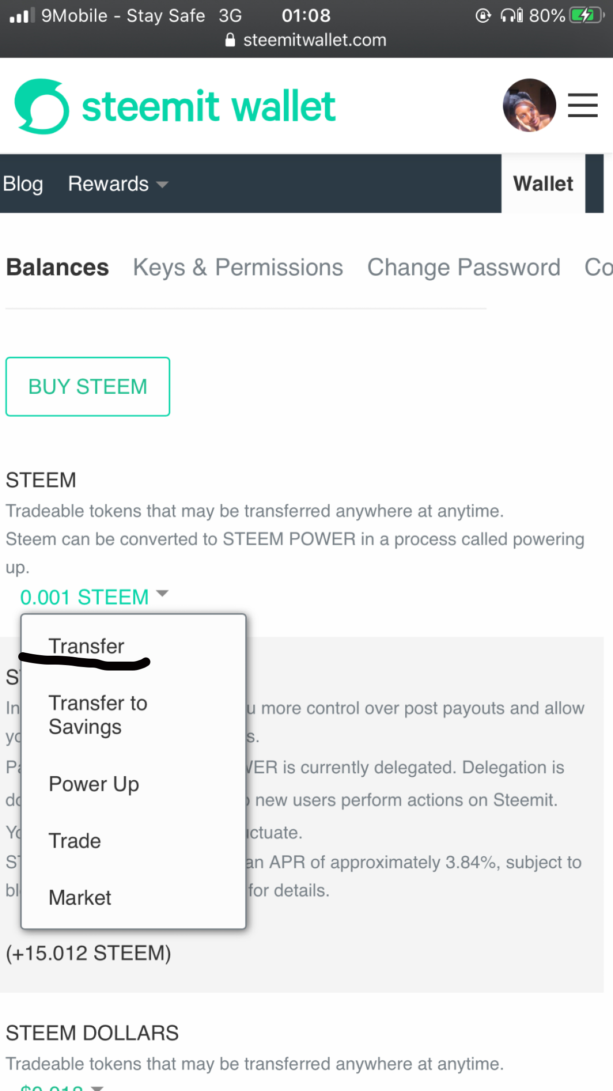The image size is (613, 1091).
Task: Select the Trade menu entry
Action: [x=75, y=841]
